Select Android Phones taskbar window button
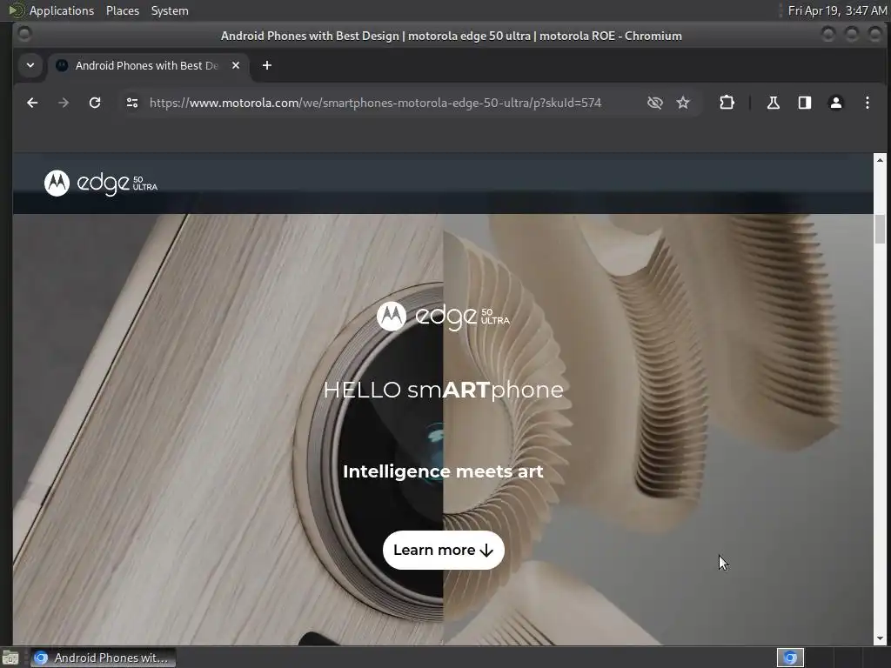Image resolution: width=891 pixels, height=668 pixels. [x=103, y=658]
